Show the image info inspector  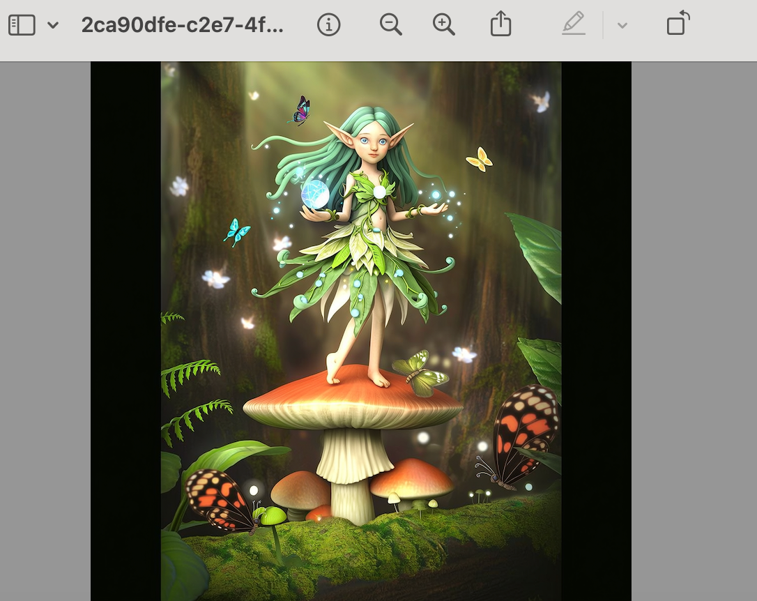click(329, 24)
